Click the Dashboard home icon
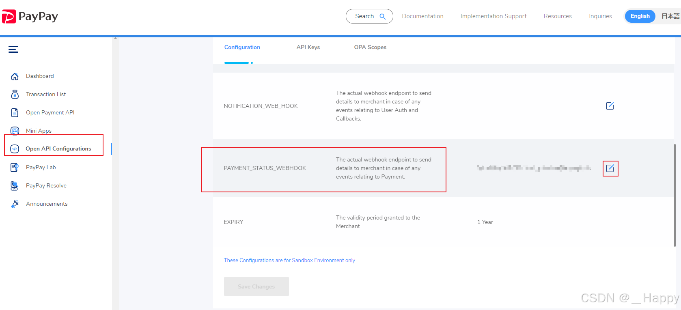This screenshot has width=681, height=310. click(x=15, y=76)
